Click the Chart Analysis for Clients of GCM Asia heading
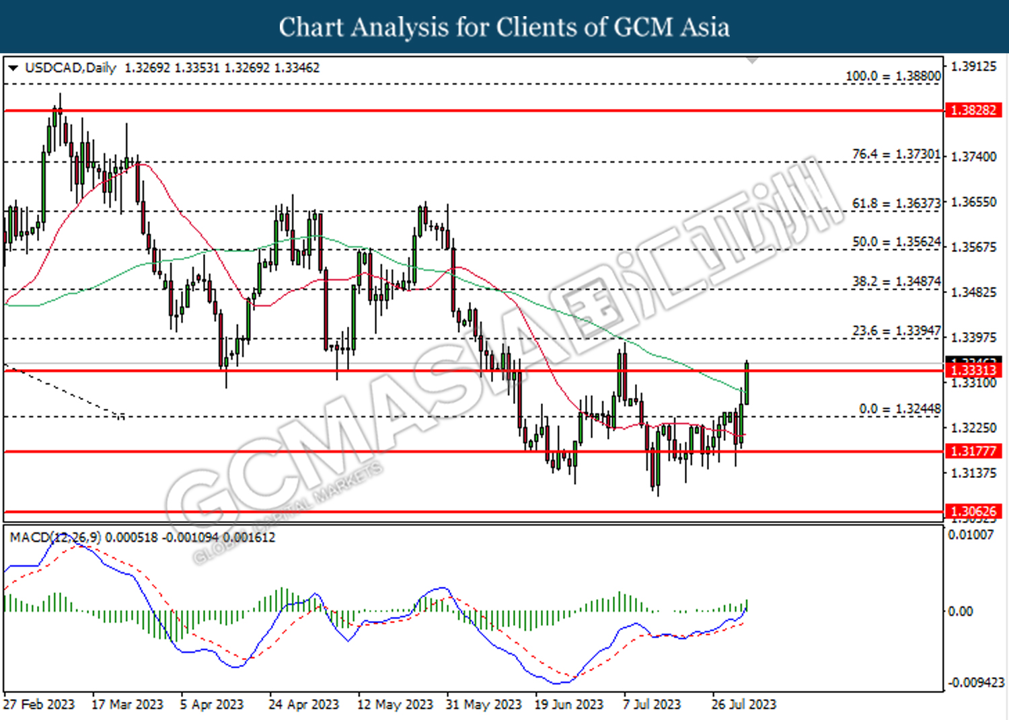Viewport: 1009px width, 720px height. click(x=504, y=27)
